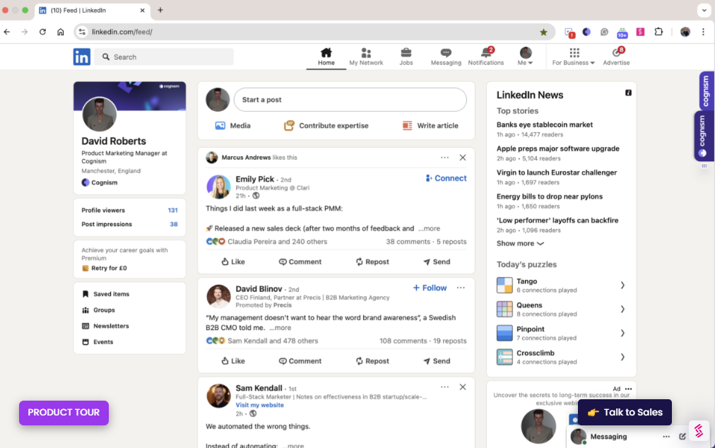Click Write article button
The width and height of the screenshot is (715, 448).
click(x=430, y=126)
